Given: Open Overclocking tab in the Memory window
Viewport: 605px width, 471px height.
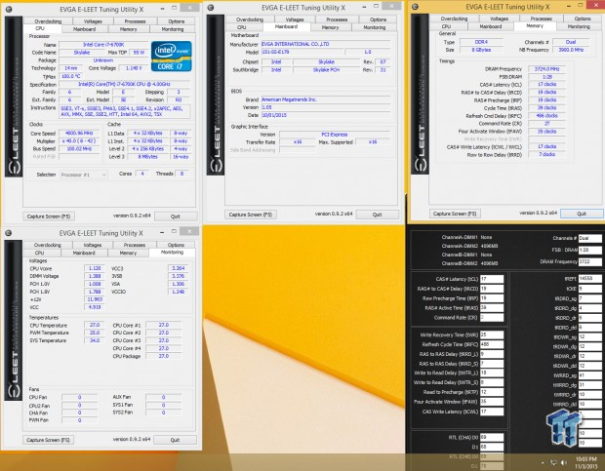Looking at the screenshot, I should (x=454, y=19).
